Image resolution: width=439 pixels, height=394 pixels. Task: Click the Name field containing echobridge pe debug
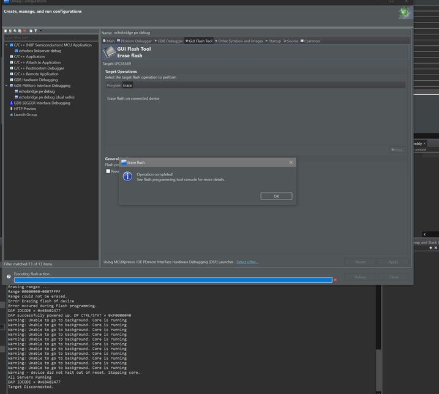coord(261,33)
